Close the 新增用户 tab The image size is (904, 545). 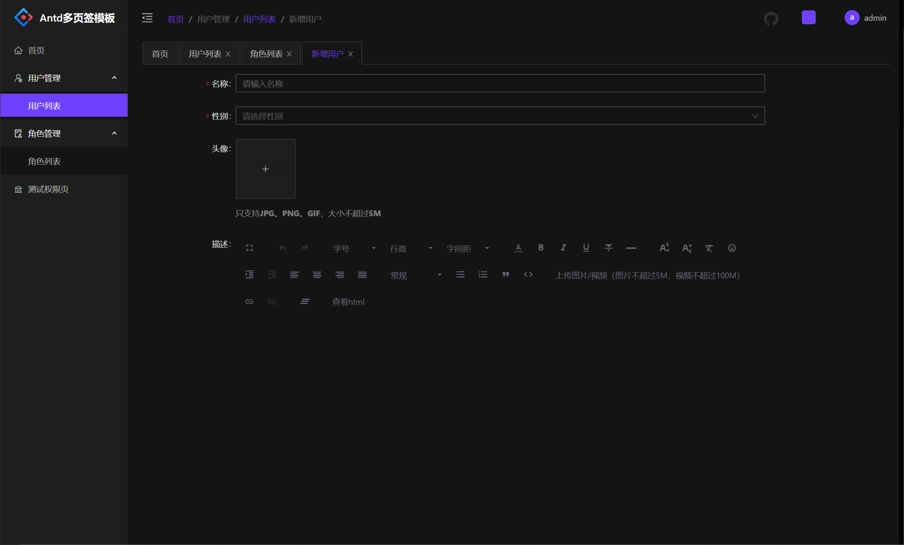[x=351, y=54]
